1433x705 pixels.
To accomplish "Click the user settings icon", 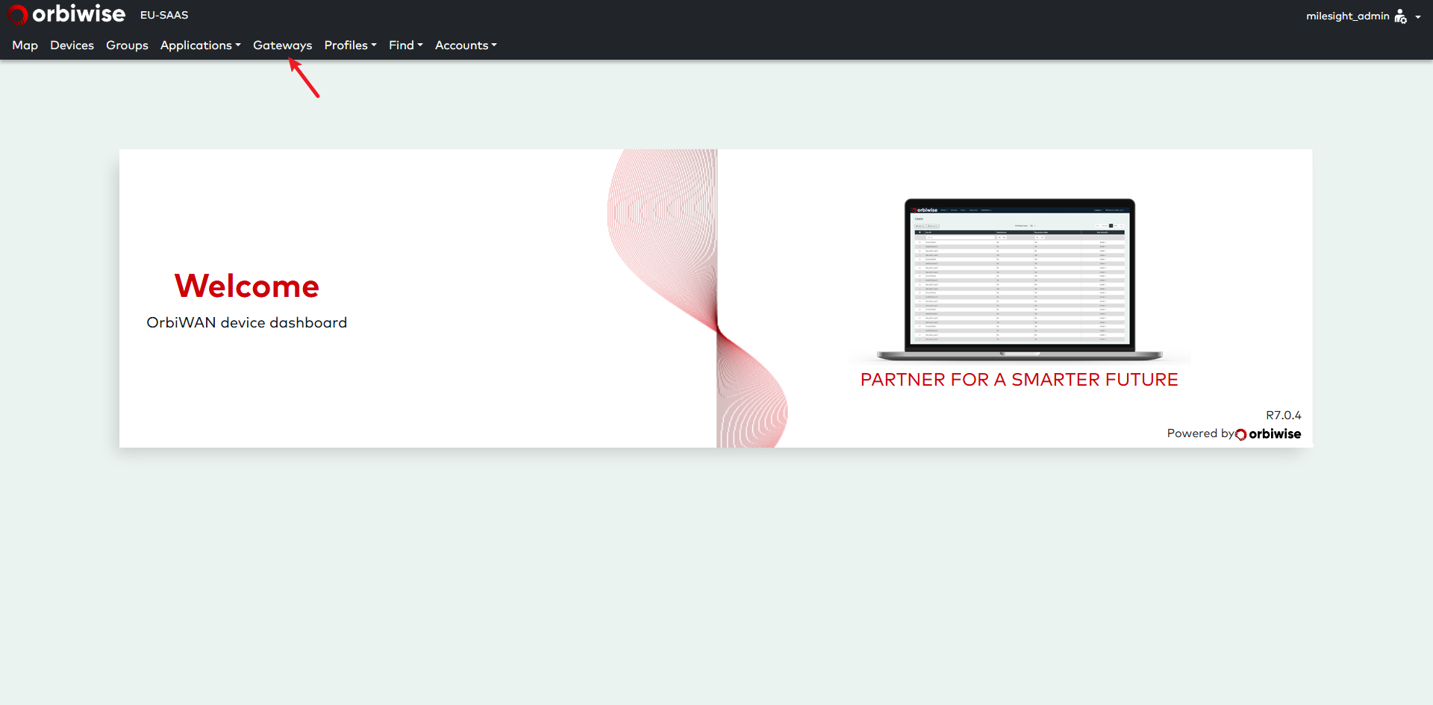I will coord(1401,16).
